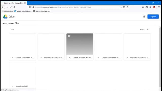The image size is (162, 91).
Task: Click the Chapter 1-20200816T072 file name
Action: point(25,57)
